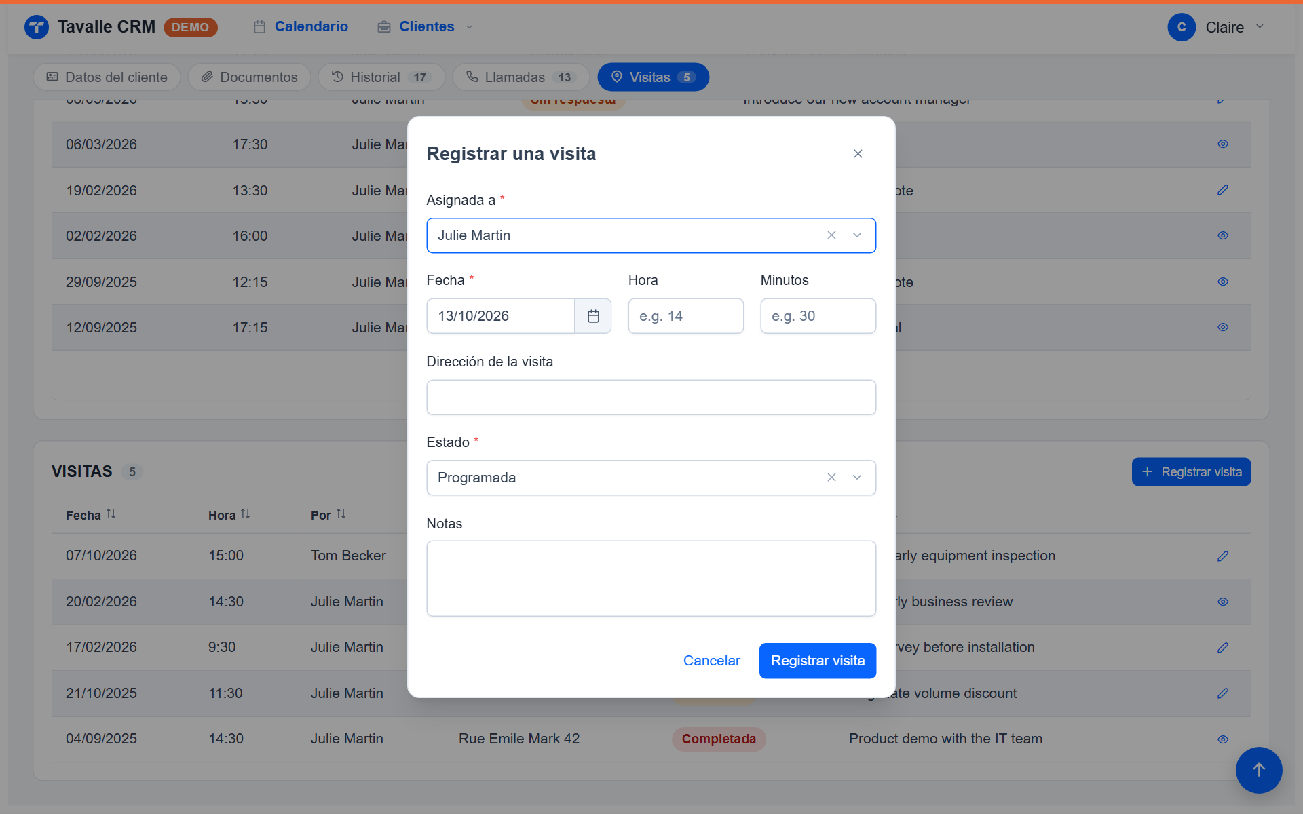Screen dimensions: 1303x814
Task: Expand the Asignada a dropdown
Action: [x=857, y=235]
